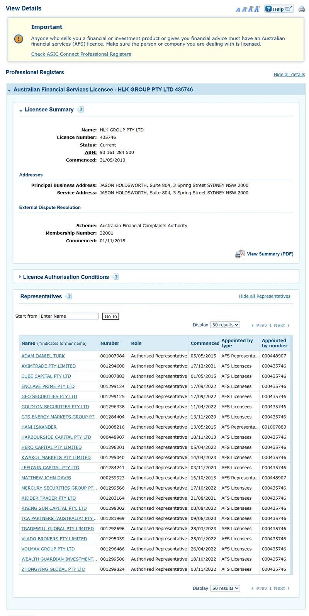Open TRADEWILL GLOBAL PTY LIMITED link
This screenshot has width=309, height=616.
click(58, 529)
